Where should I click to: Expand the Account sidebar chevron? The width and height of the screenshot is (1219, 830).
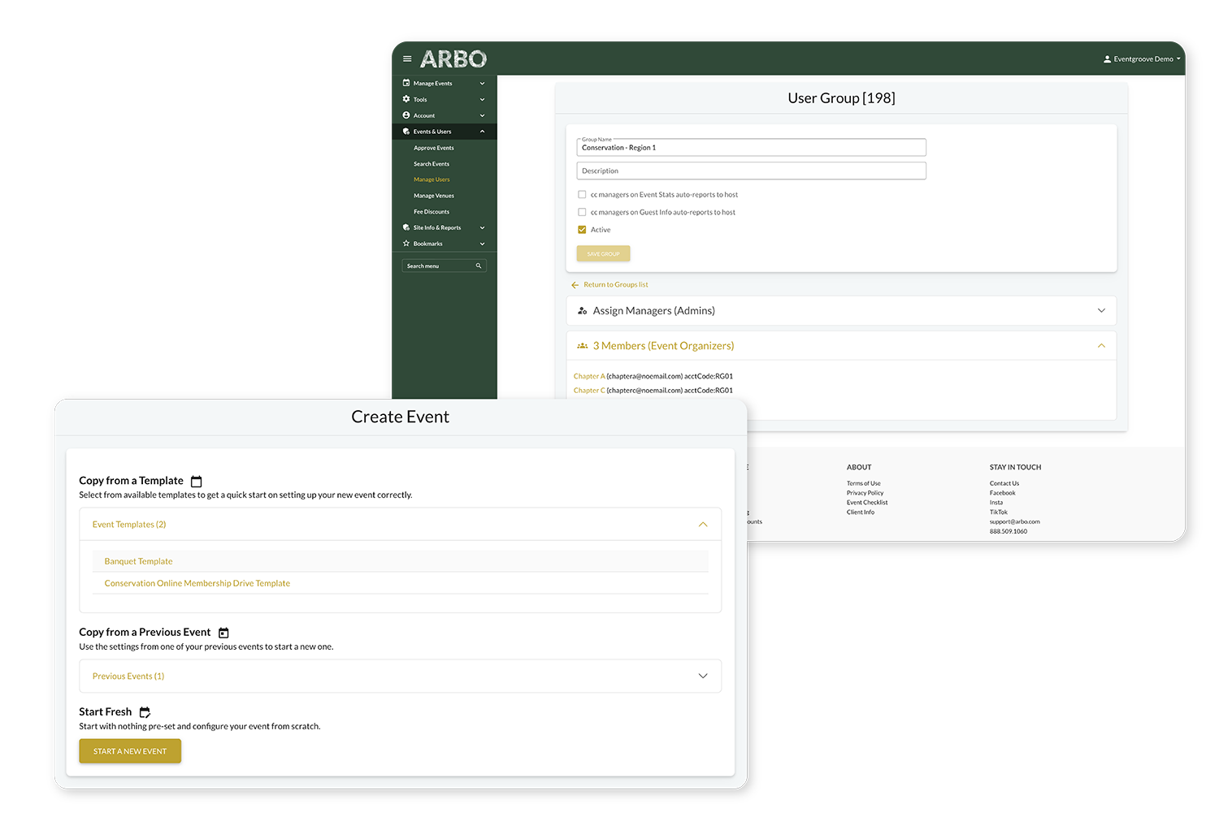(482, 115)
